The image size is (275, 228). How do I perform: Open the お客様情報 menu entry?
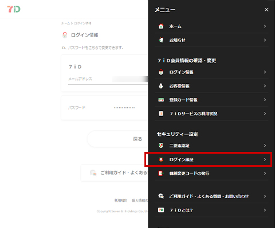click(x=211, y=86)
